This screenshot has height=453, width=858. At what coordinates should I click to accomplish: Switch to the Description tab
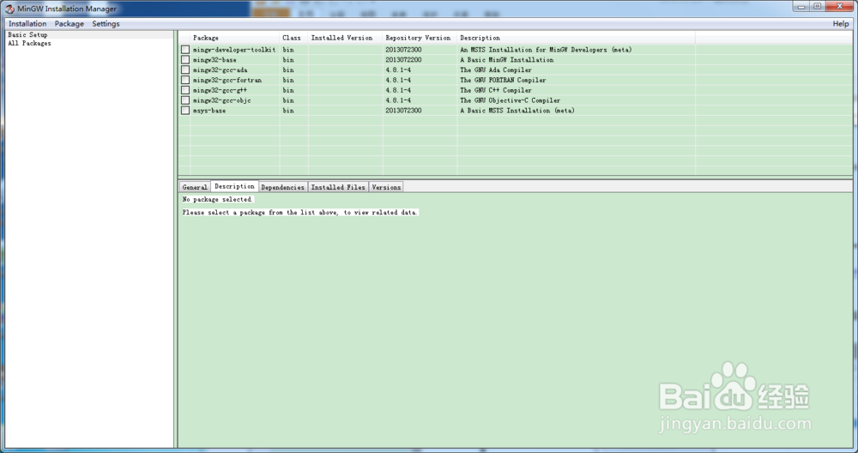(235, 186)
